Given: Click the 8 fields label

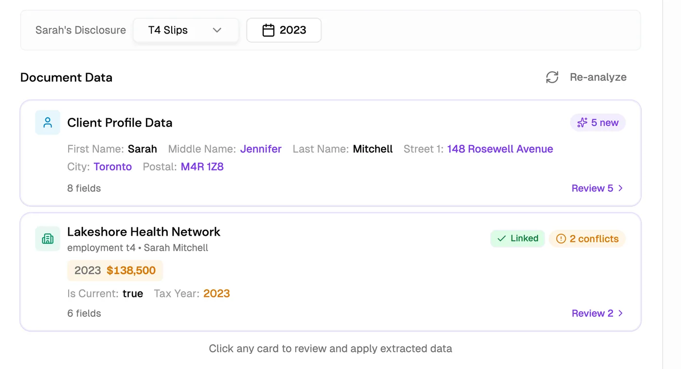Looking at the screenshot, I should tap(84, 188).
